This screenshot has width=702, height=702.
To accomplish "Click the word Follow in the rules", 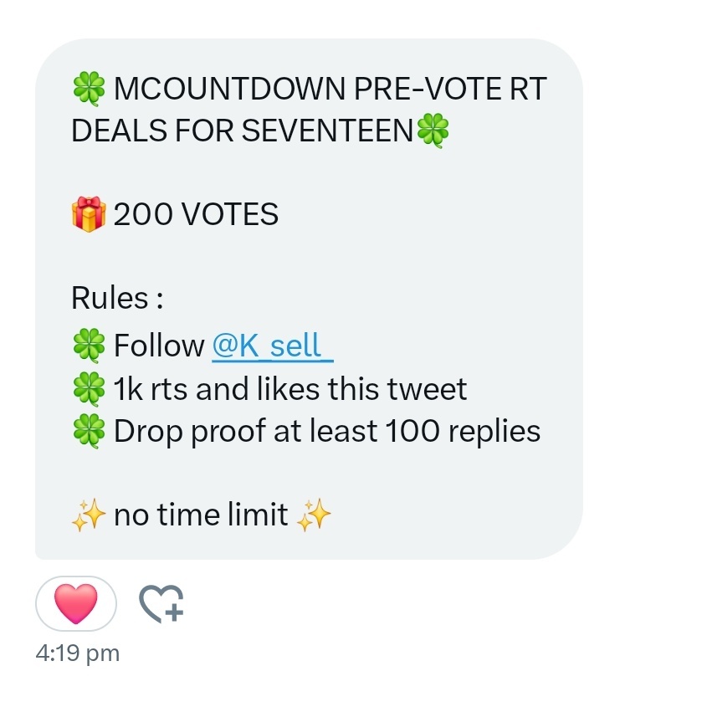I will [x=159, y=346].
